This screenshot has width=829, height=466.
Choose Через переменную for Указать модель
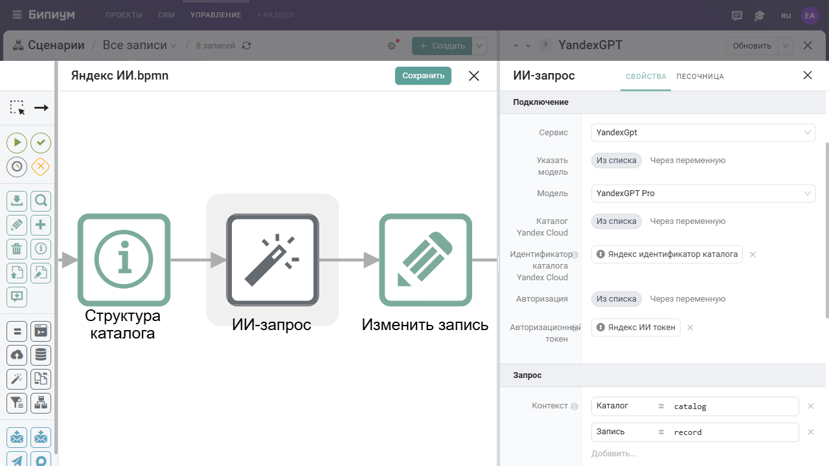coord(688,161)
